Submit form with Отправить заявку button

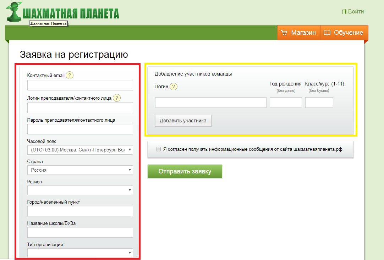(x=185, y=171)
